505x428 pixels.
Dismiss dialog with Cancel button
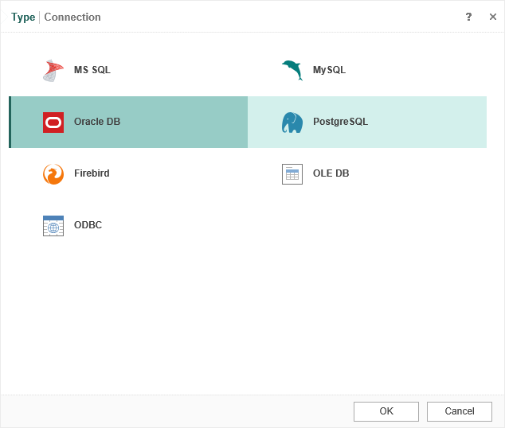point(460,411)
